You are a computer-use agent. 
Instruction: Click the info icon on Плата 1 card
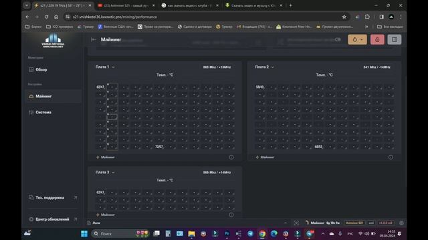pyautogui.click(x=231, y=157)
